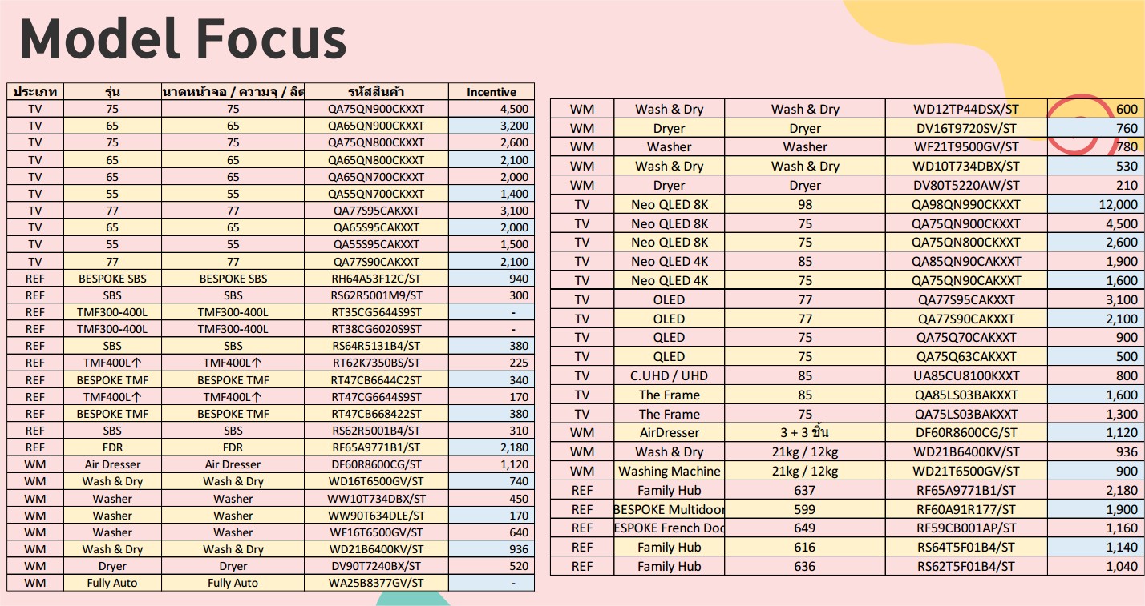Select product code QA98QN990CKXXT
Viewport: 1145px width, 606px height.
(x=966, y=204)
